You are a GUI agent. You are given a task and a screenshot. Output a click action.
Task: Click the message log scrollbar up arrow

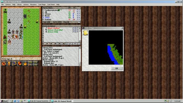click(80, 47)
